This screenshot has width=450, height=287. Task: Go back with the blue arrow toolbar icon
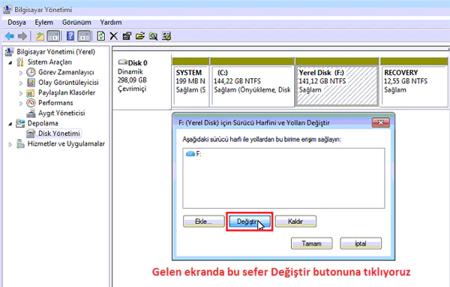coord(10,36)
